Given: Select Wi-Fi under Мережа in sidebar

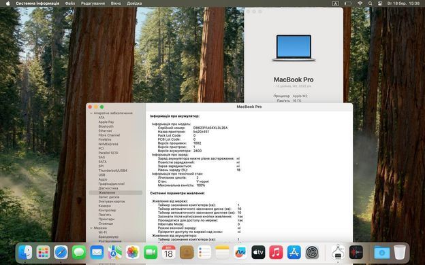Looking at the screenshot, I should click(x=102, y=232).
